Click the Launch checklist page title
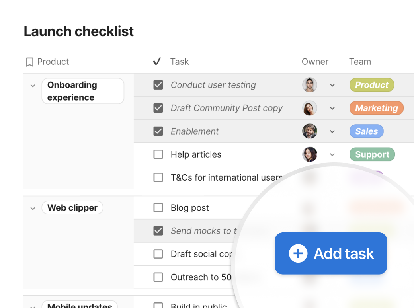This screenshot has height=308, width=414. 78,31
